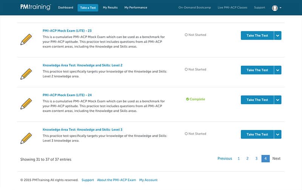Click the pencil icon beside Knowledge and Skills Level 3
302x190 pixels.
pyautogui.click(x=26, y=138)
